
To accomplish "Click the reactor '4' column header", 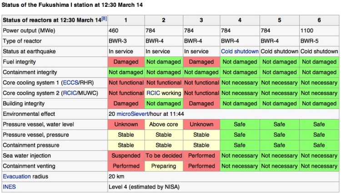I will point(240,20).
